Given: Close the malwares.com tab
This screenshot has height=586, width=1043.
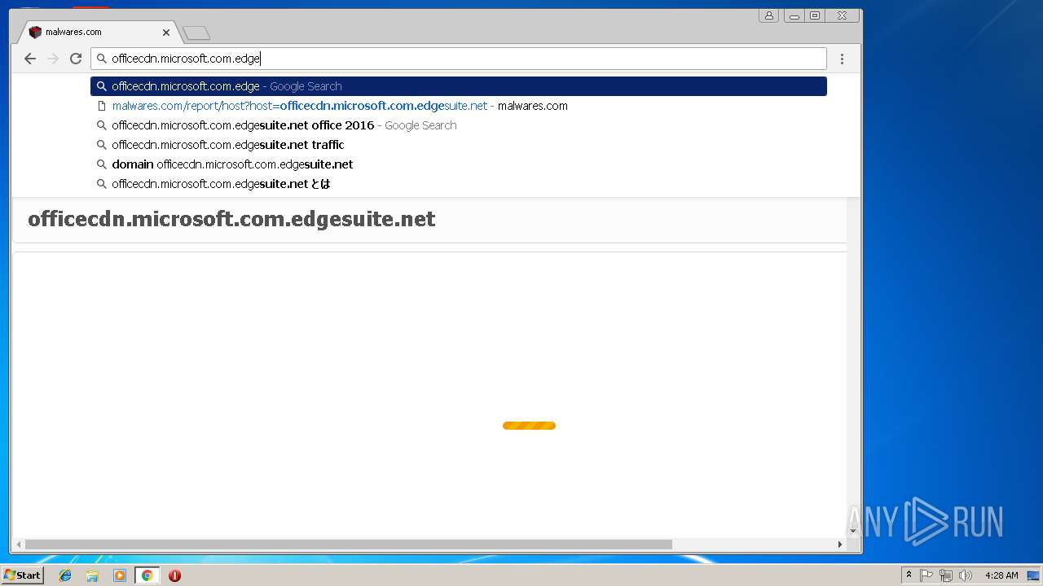Looking at the screenshot, I should 166,33.
